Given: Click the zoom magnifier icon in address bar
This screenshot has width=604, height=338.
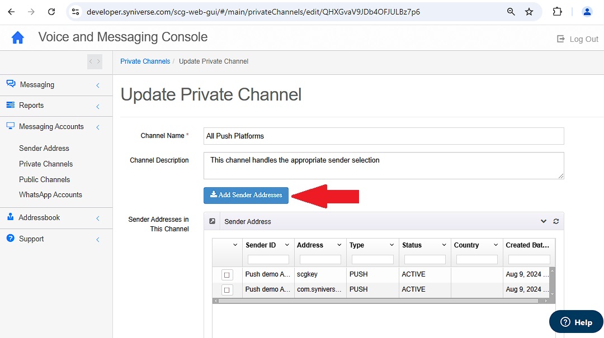Looking at the screenshot, I should (511, 12).
